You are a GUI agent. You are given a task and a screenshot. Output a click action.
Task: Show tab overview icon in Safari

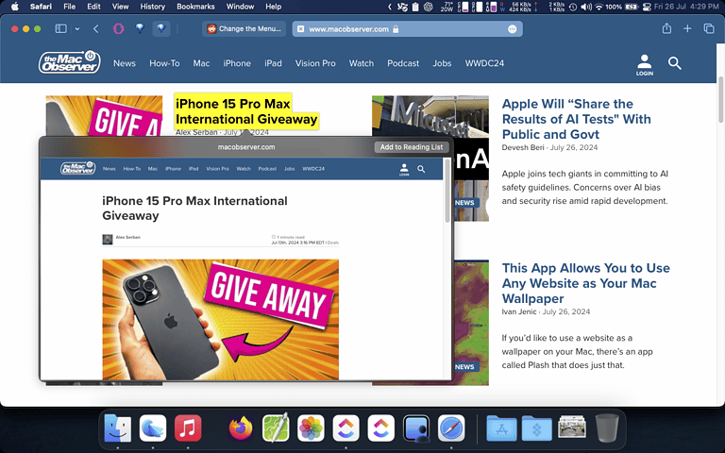(708, 29)
